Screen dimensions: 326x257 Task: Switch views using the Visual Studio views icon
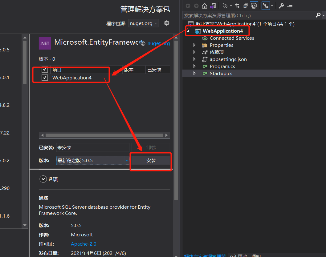click(x=213, y=6)
